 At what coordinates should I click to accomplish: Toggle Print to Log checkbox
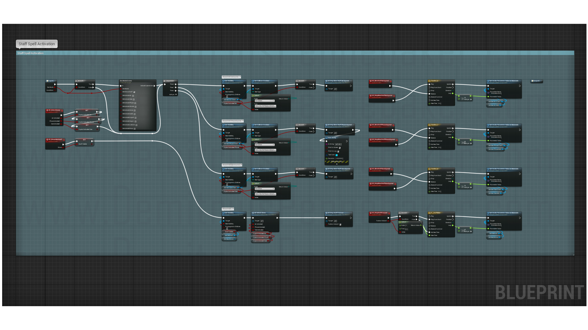pos(338,152)
